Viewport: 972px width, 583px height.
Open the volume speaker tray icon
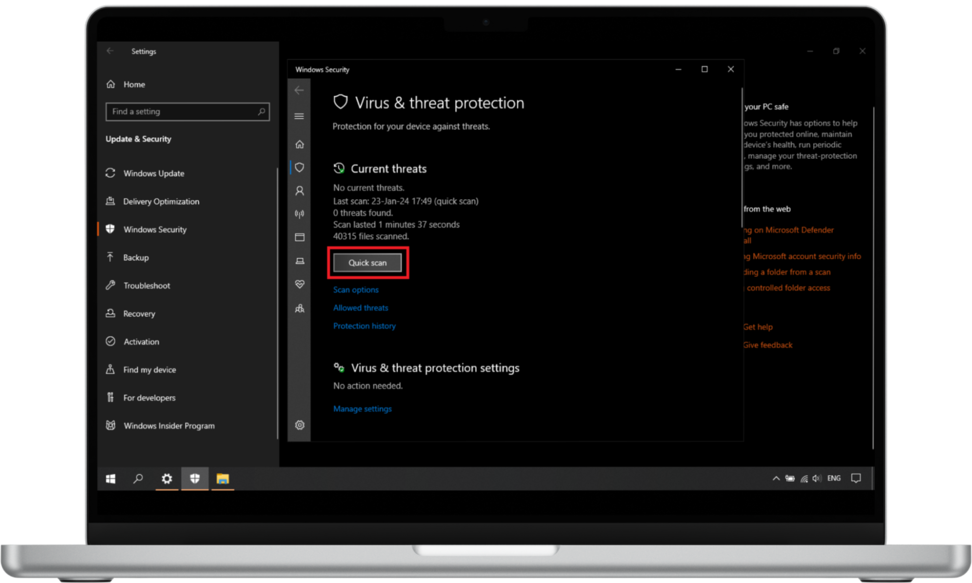click(816, 479)
